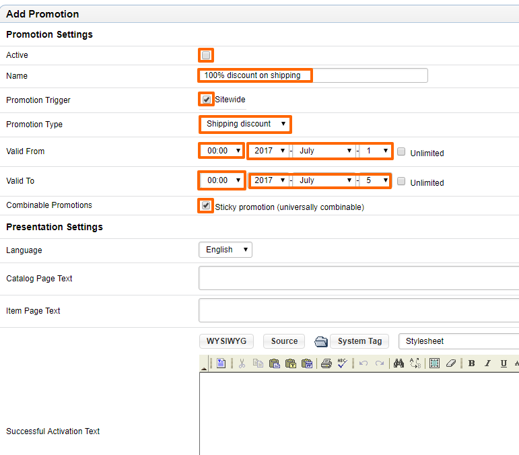Switch to the Source editor view
The height and width of the screenshot is (455, 519).
(284, 341)
